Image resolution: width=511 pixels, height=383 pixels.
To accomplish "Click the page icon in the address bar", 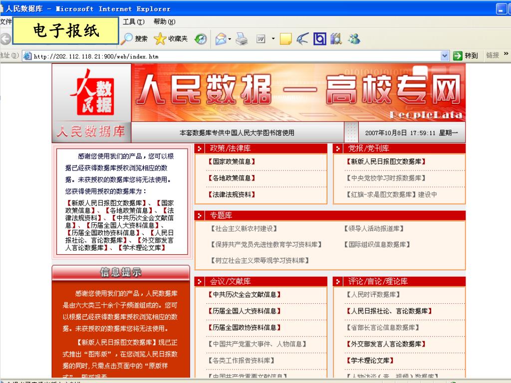I will 28,56.
